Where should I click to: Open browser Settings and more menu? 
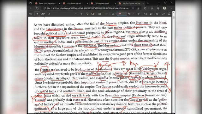coord(171,8)
